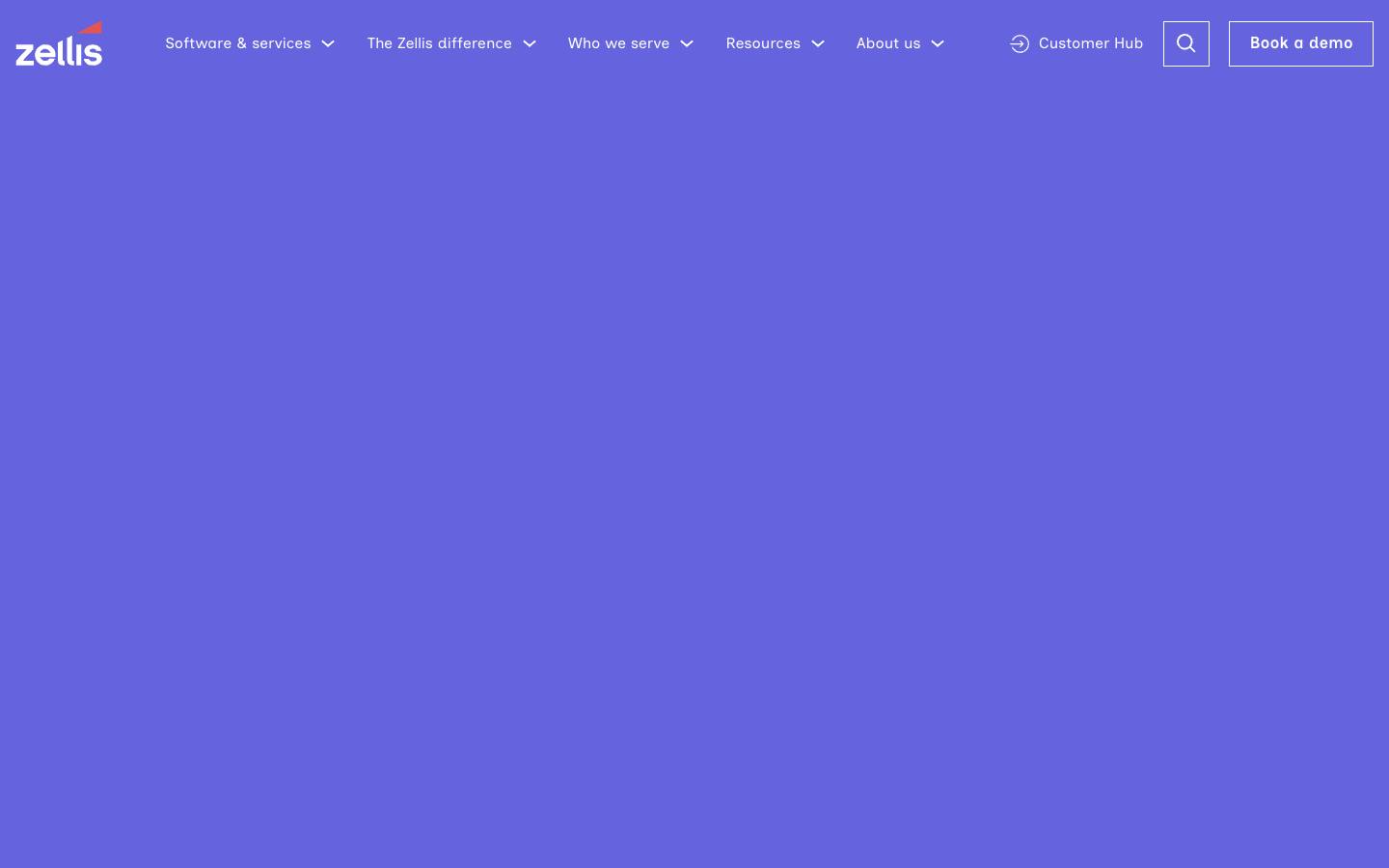Expand the Resources chevron
The image size is (1389, 868).
coord(818,43)
